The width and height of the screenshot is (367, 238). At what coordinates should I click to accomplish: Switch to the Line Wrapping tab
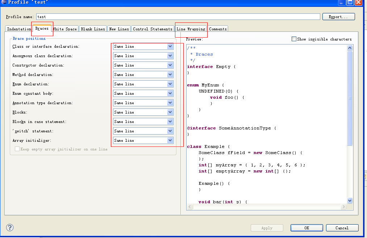click(191, 29)
